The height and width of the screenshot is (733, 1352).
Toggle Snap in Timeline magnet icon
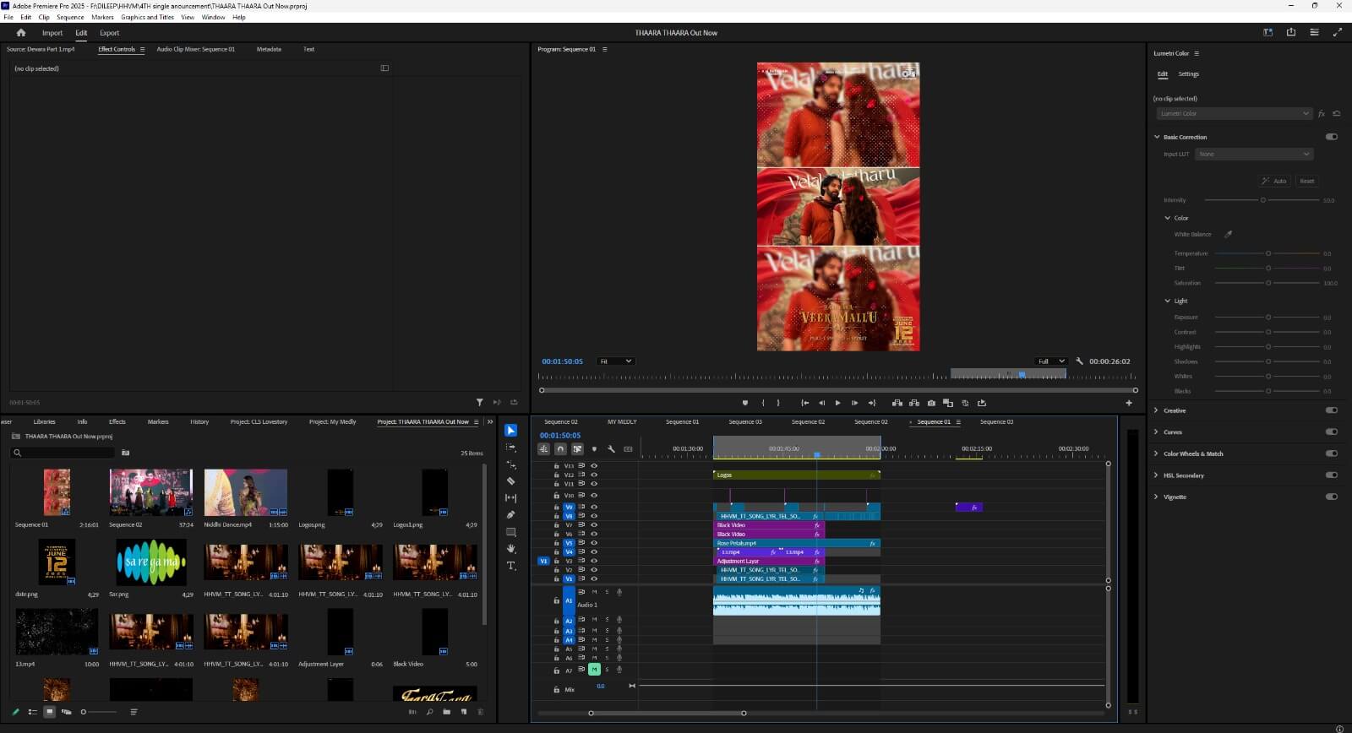560,449
